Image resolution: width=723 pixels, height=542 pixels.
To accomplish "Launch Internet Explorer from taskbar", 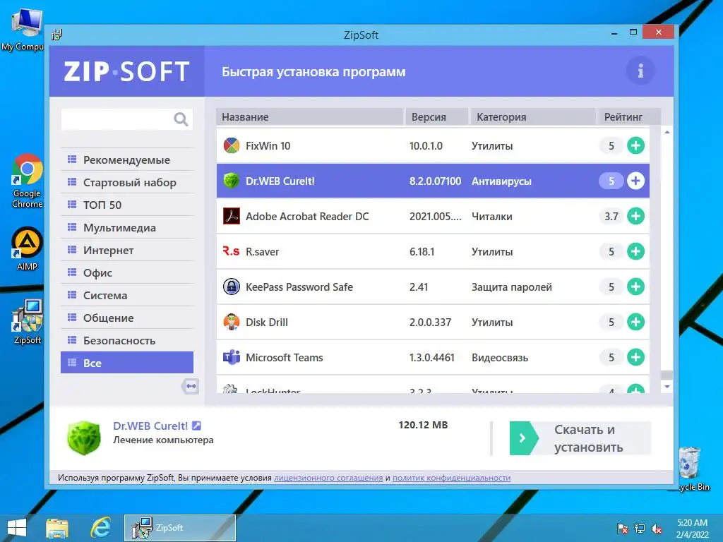I will (100, 528).
